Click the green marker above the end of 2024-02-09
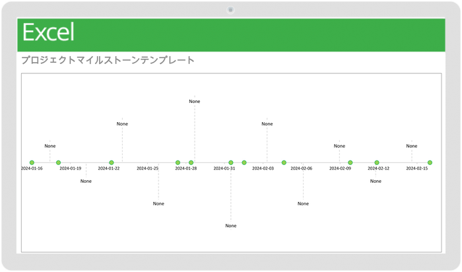Screen dimensions: 462x272 (x=350, y=162)
